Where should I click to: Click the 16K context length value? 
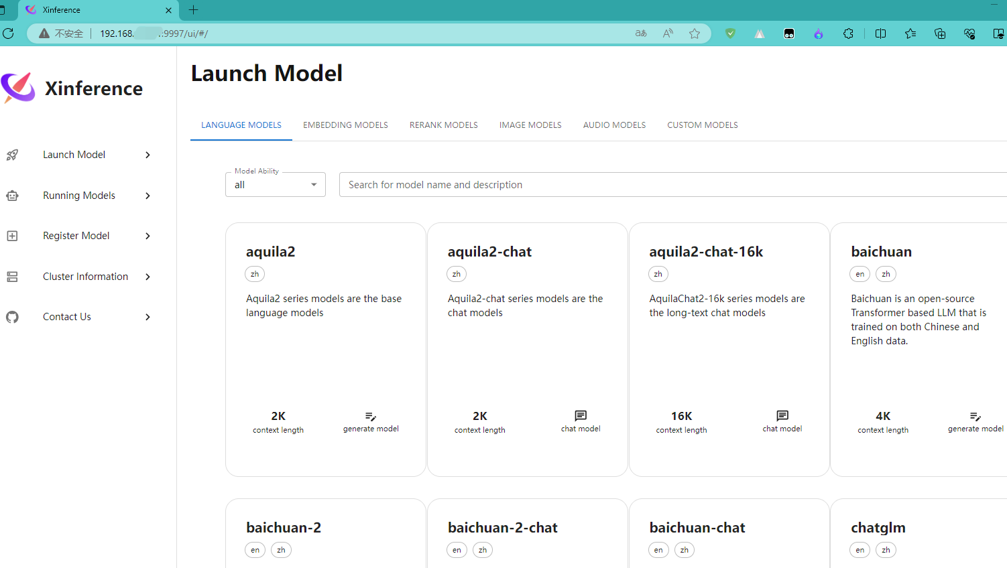click(681, 416)
